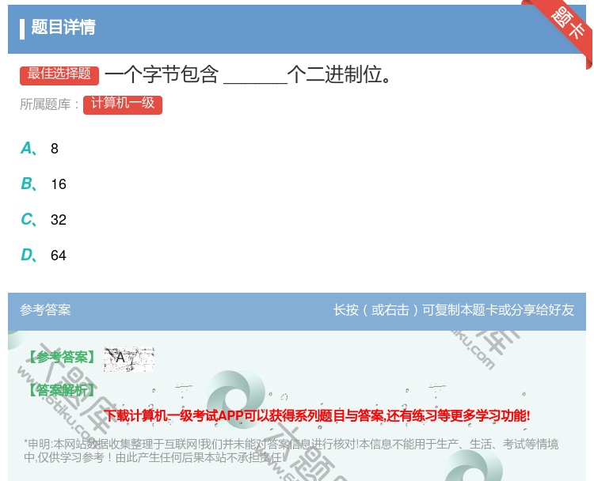Choose answer option C with value 32

pos(44,219)
